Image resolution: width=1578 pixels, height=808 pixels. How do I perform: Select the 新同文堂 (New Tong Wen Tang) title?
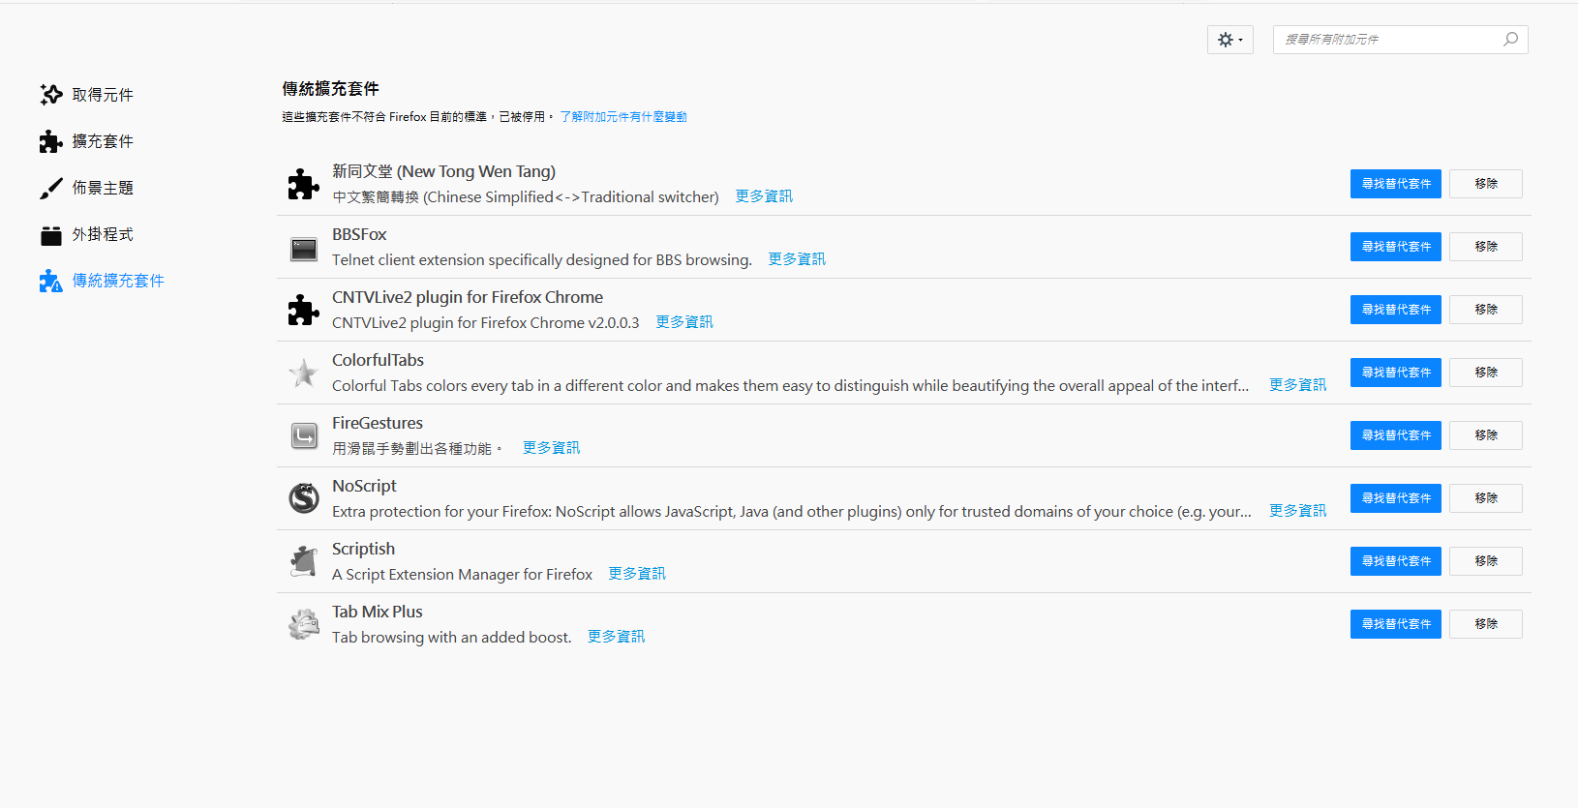(444, 171)
